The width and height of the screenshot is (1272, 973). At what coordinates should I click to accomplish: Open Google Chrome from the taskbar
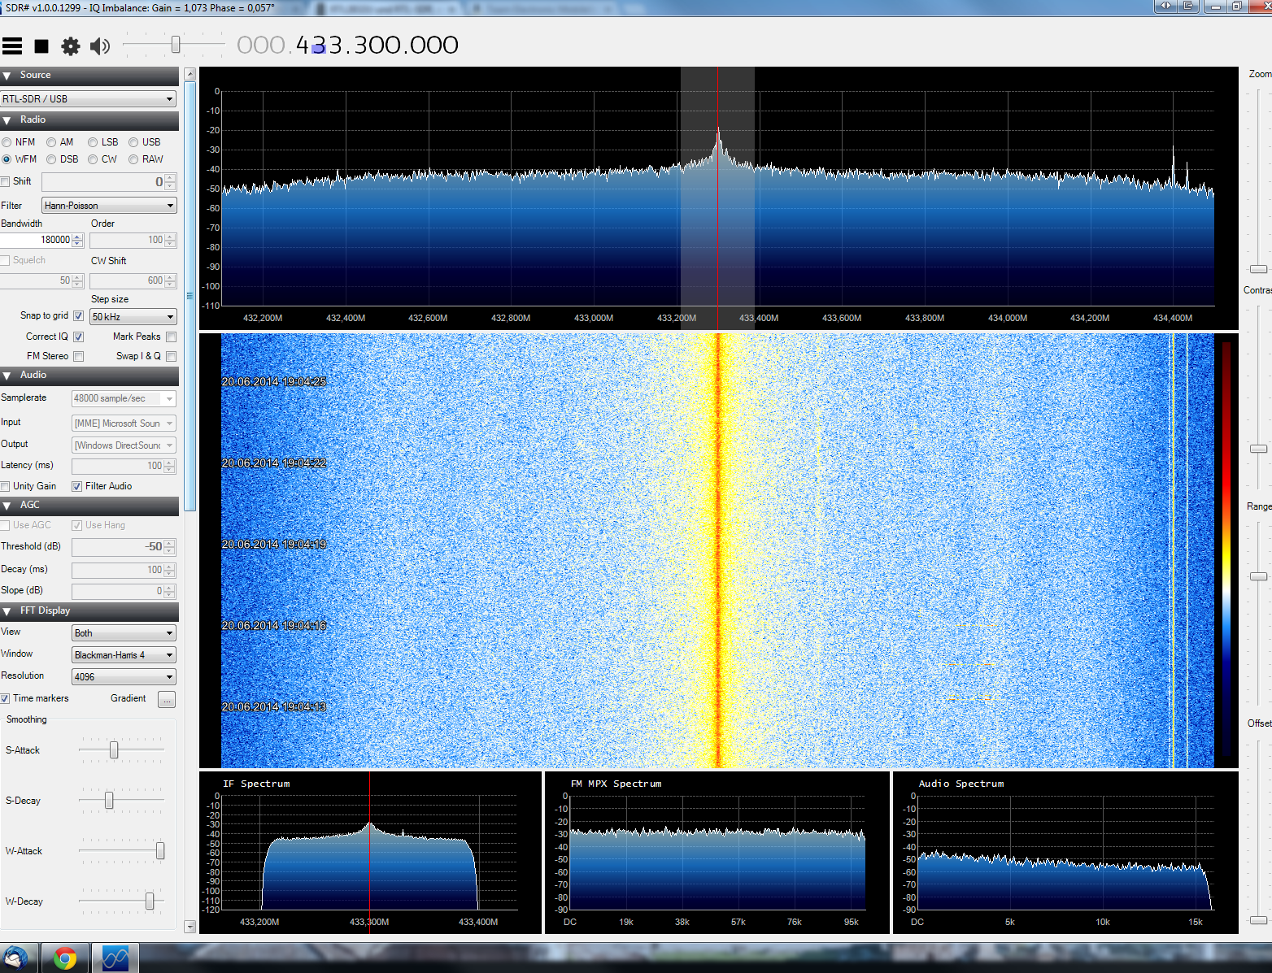tap(64, 958)
